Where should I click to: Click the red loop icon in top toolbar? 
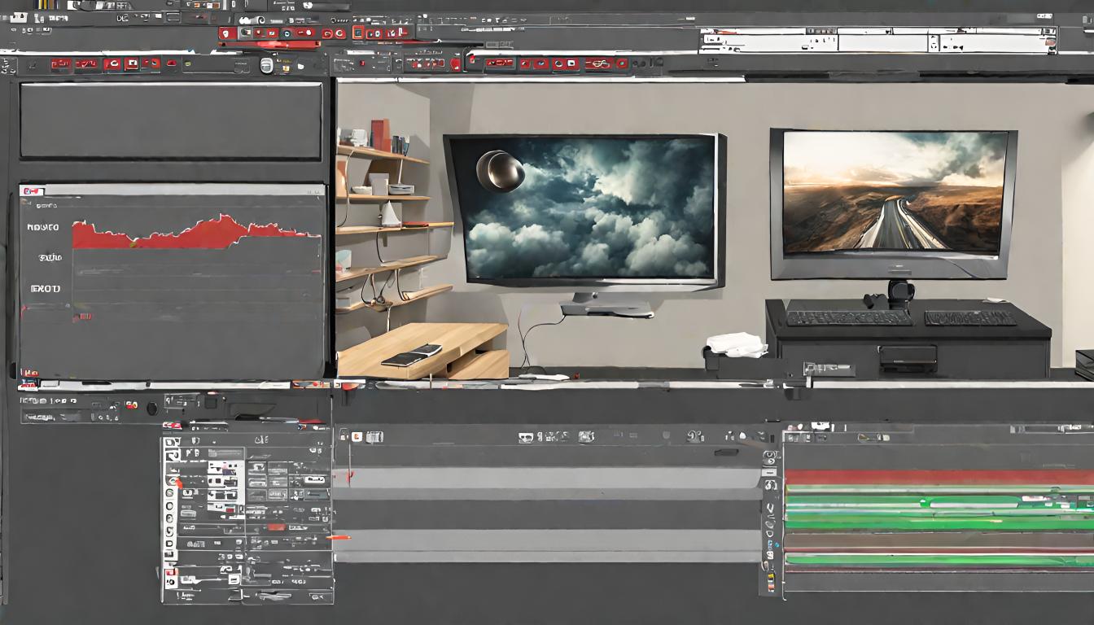pyautogui.click(x=597, y=63)
